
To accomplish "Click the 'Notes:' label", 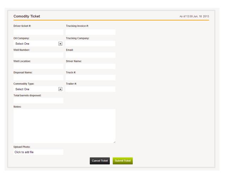I will (x=17, y=107).
